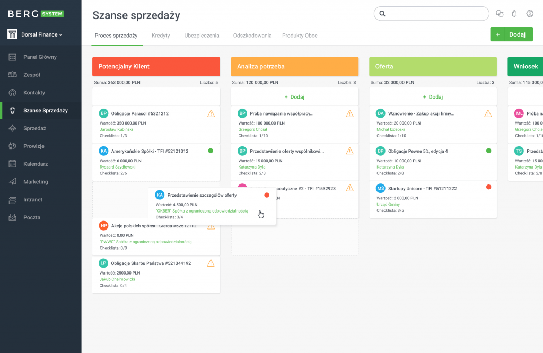Go to Panel Główny in sidebar
The image size is (543, 353).
coord(40,57)
